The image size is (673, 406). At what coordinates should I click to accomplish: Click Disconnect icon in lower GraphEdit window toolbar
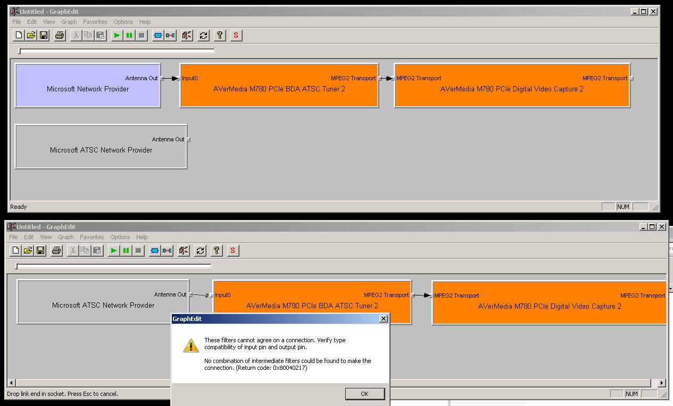pyautogui.click(x=184, y=250)
